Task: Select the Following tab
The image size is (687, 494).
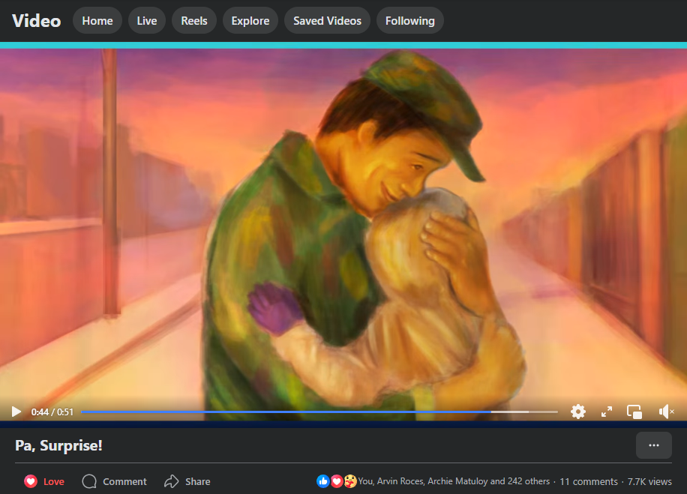Action: (410, 20)
